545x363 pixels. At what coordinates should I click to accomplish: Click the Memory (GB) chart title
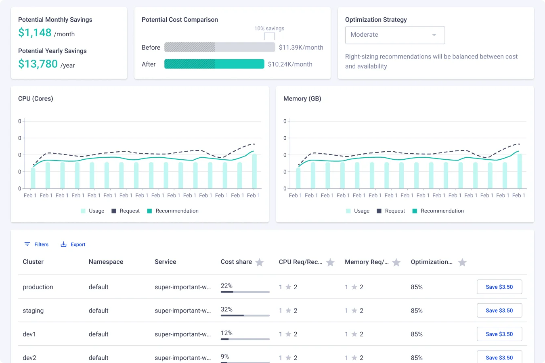click(302, 99)
